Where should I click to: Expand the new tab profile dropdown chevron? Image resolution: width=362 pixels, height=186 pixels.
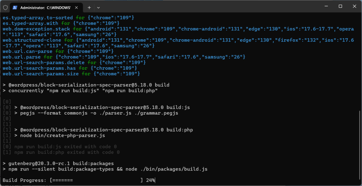pos(99,7)
